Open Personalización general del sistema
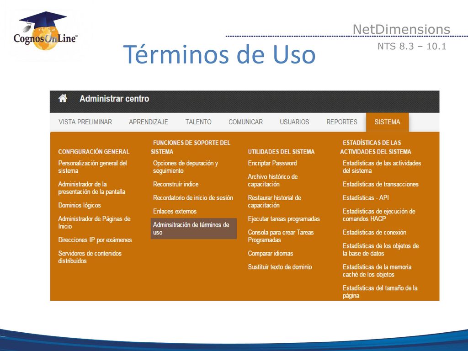The image size is (468, 351). 92,167
